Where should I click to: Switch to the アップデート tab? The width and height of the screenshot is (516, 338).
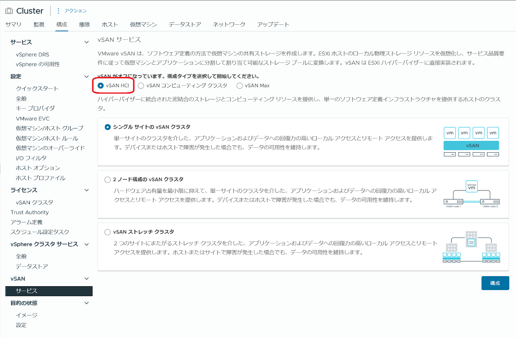pos(273,24)
